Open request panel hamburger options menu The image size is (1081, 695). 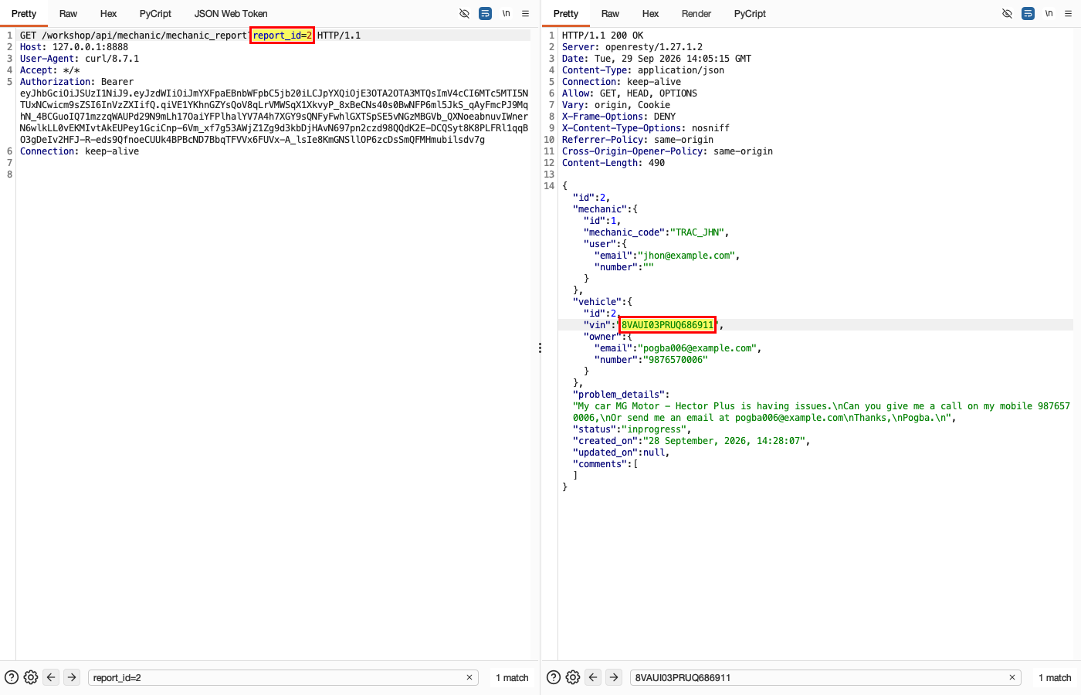click(x=525, y=14)
